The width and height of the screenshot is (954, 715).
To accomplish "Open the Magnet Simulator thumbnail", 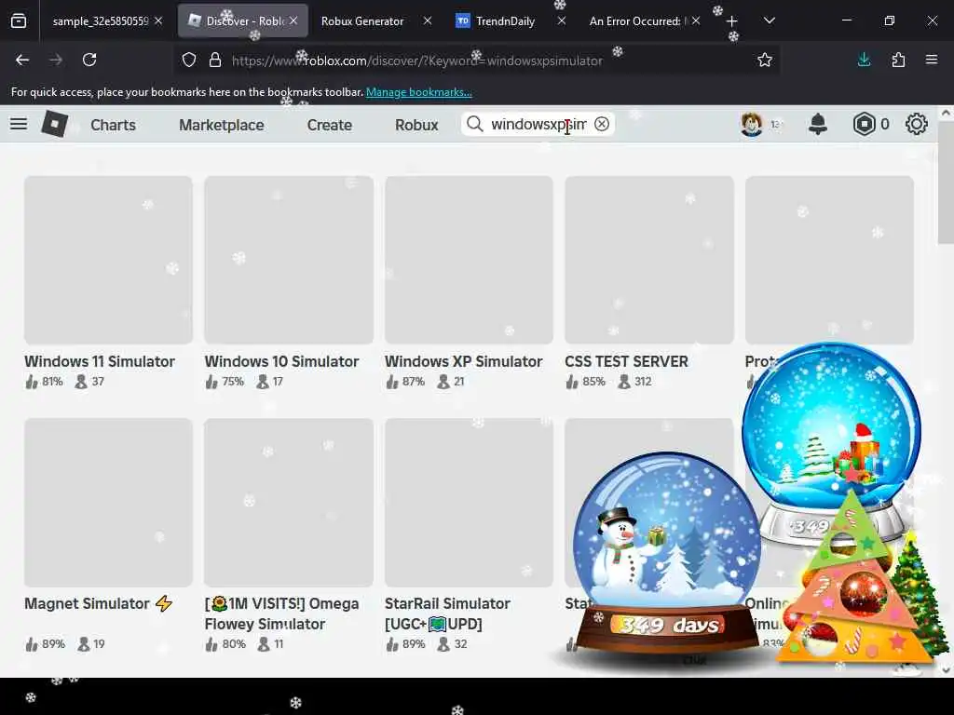I will pyautogui.click(x=108, y=502).
